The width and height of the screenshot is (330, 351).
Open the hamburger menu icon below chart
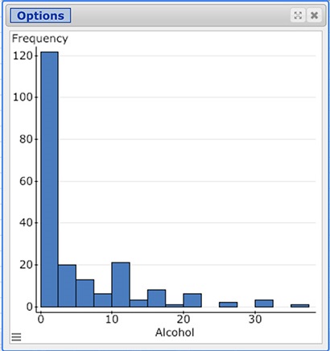click(16, 337)
